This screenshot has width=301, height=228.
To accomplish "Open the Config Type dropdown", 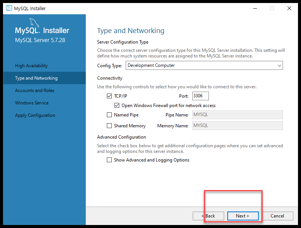I will point(204,65).
